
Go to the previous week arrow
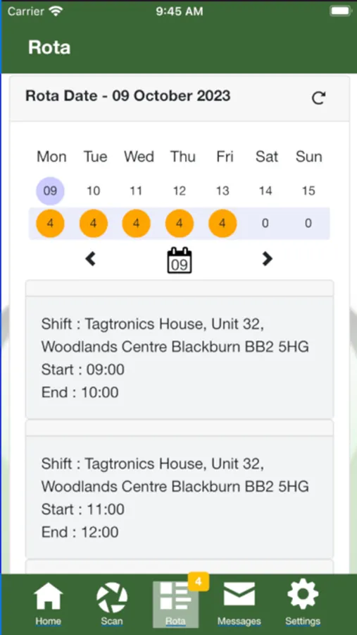click(x=91, y=258)
